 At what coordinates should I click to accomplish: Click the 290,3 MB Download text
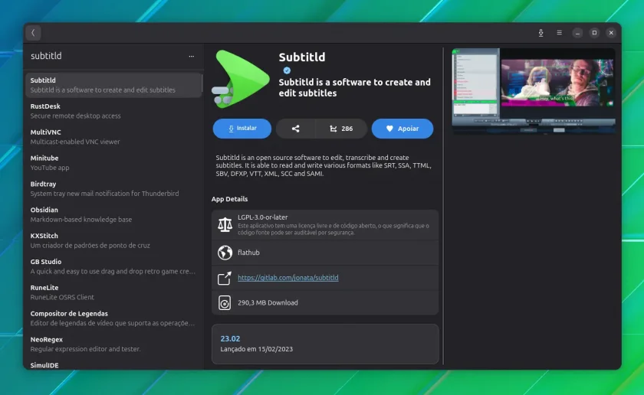click(268, 302)
